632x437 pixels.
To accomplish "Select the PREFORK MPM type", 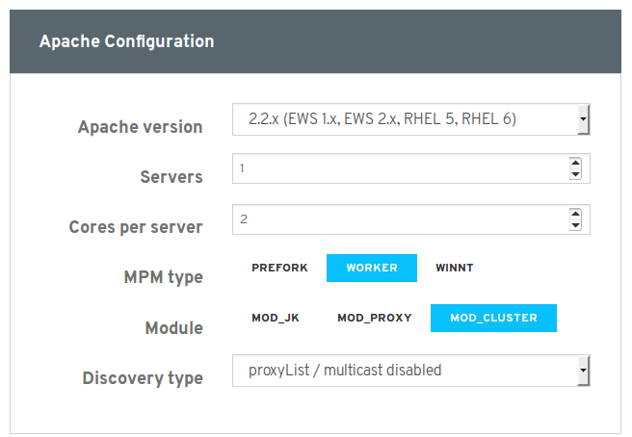I will pos(279,268).
